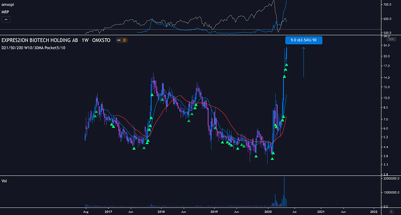Viewport: 401px width, 215px height.
Task: Click the 2019 label on the time axis
Action: tap(214, 212)
